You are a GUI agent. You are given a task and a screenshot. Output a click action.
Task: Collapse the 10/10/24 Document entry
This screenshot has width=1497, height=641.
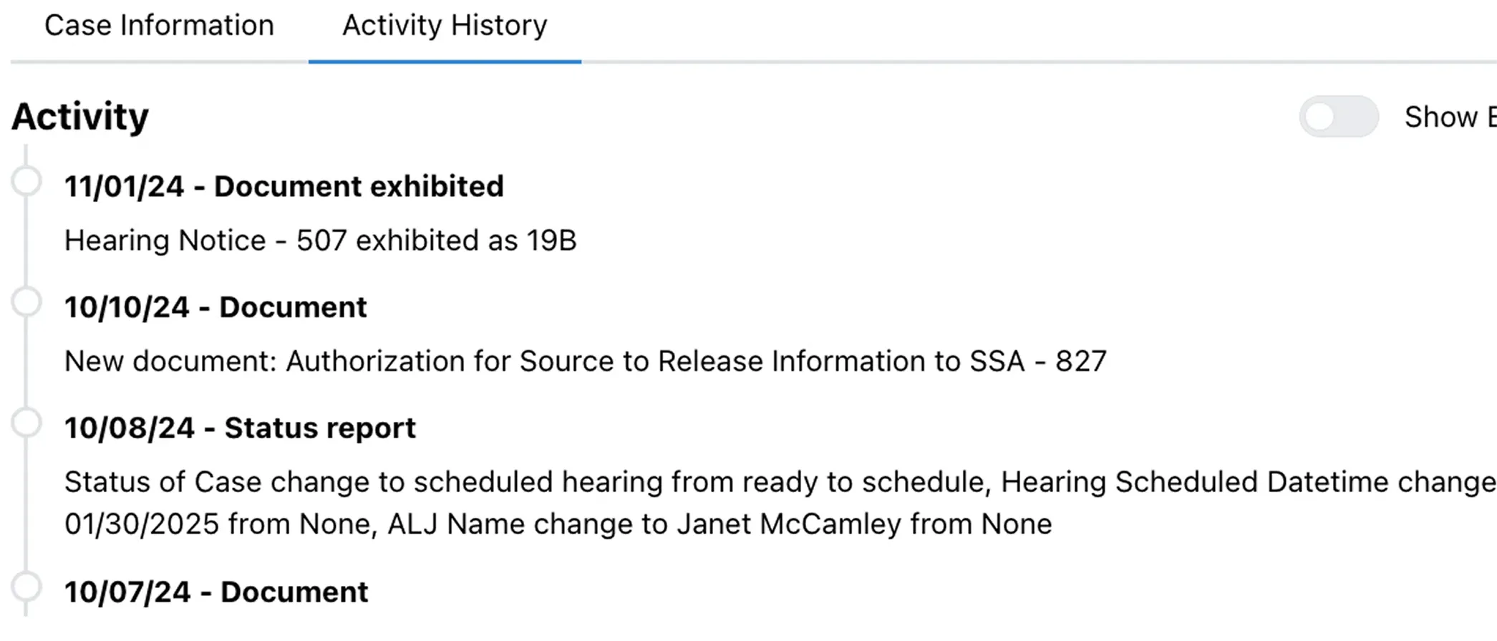click(215, 307)
